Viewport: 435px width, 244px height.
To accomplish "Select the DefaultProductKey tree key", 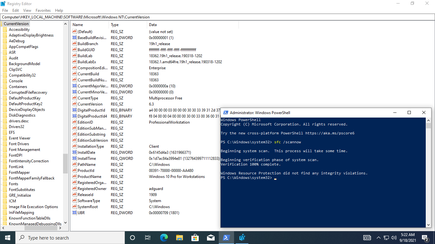I will tap(25, 98).
